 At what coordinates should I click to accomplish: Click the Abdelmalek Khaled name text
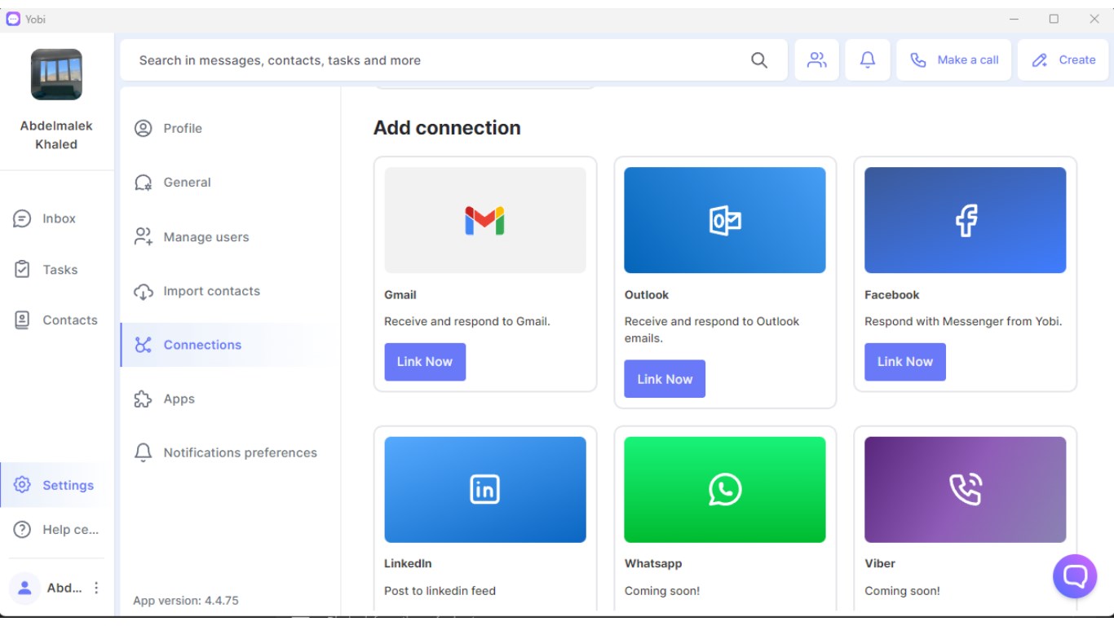(56, 134)
